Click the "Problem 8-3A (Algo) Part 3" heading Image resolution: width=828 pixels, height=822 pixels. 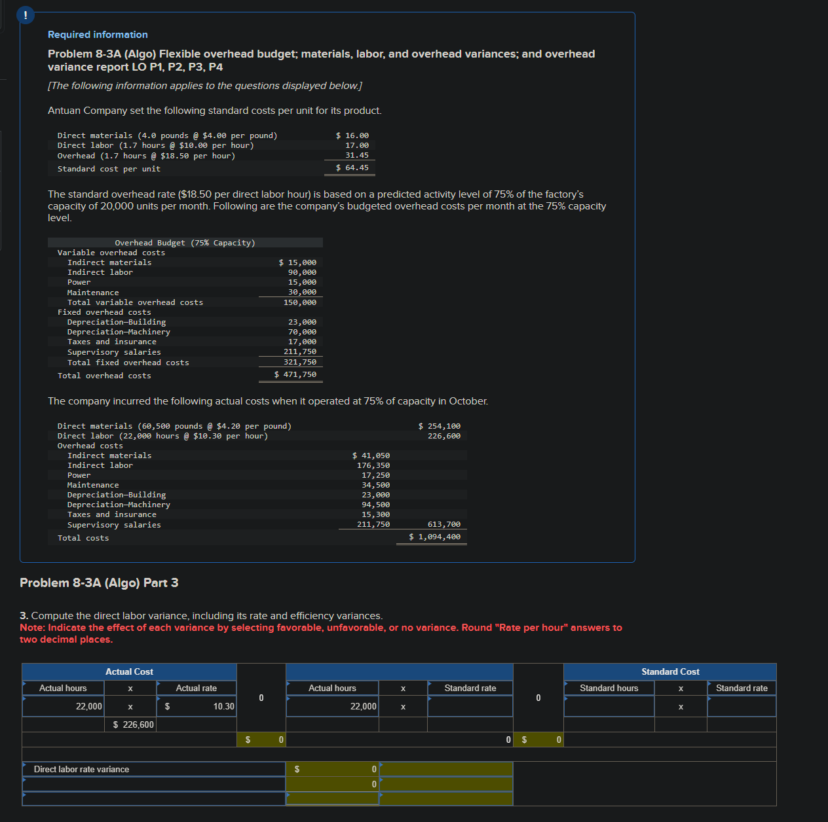click(x=99, y=582)
